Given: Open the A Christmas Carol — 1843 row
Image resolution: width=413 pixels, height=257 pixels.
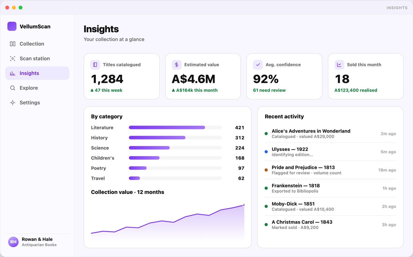Looking at the screenshot, I should [x=330, y=225].
